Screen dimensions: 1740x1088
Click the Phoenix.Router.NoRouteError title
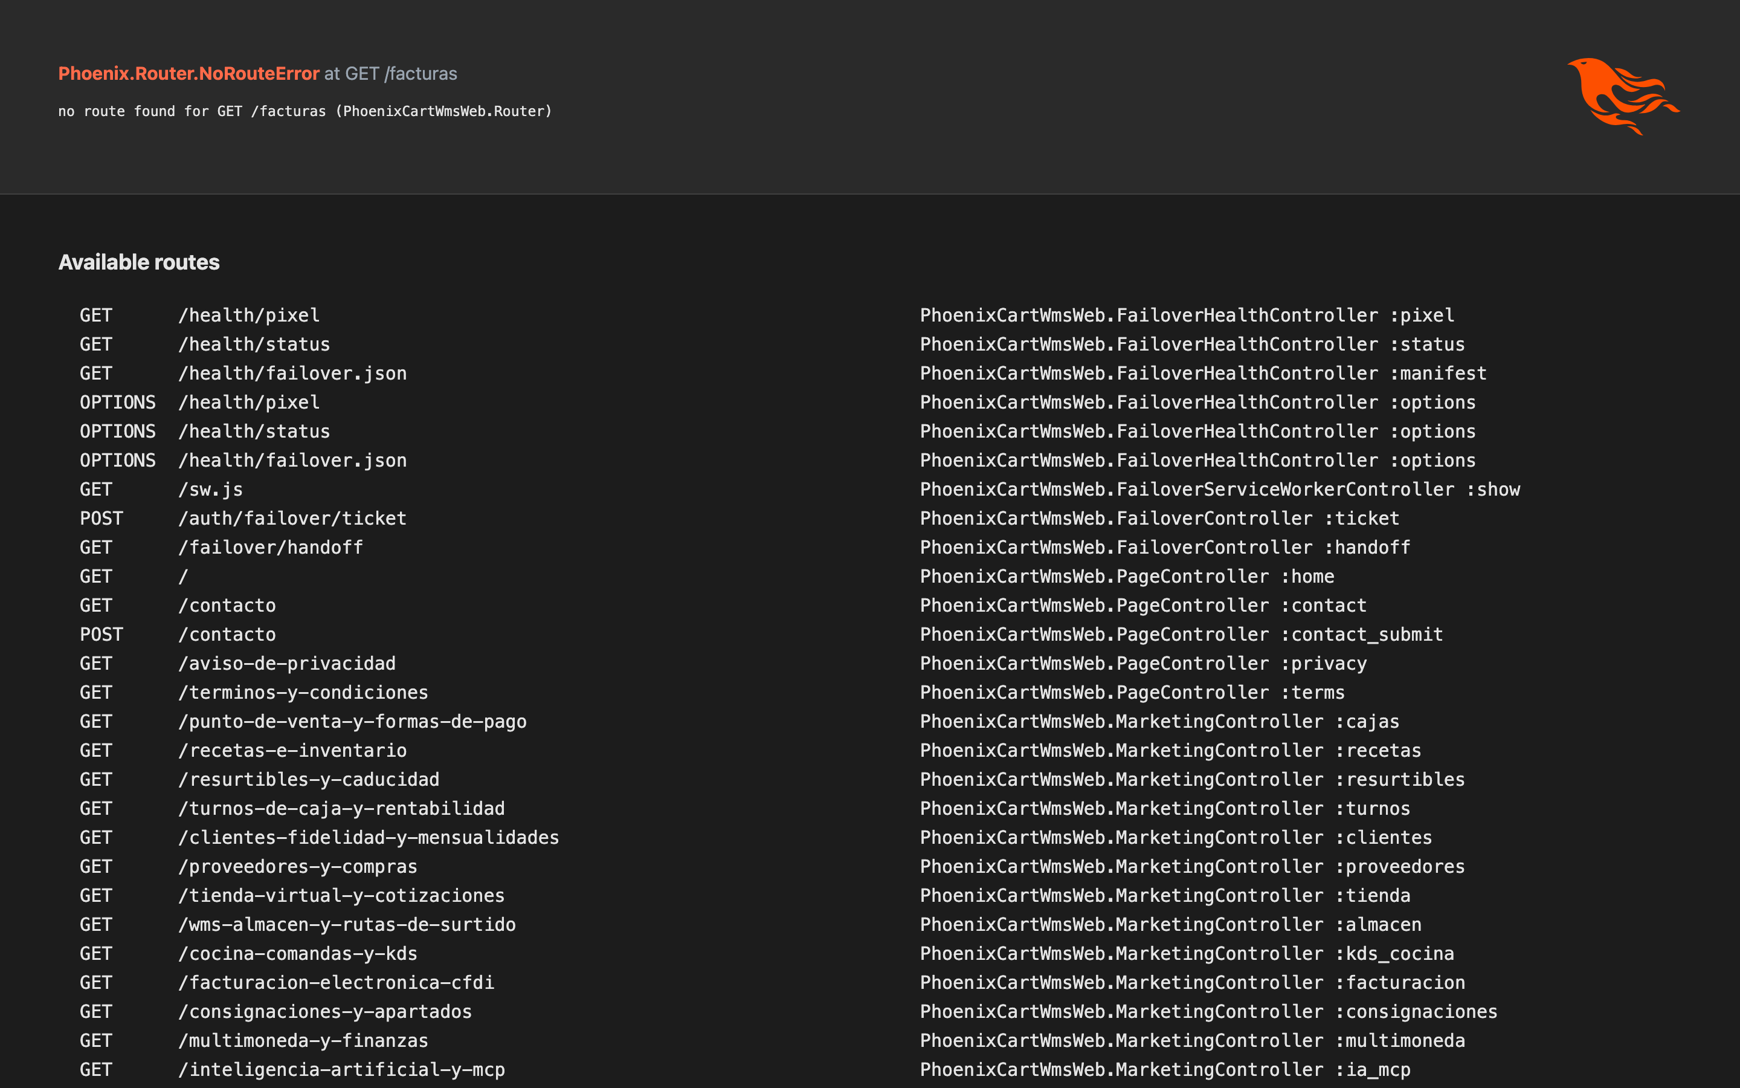pyautogui.click(x=188, y=73)
